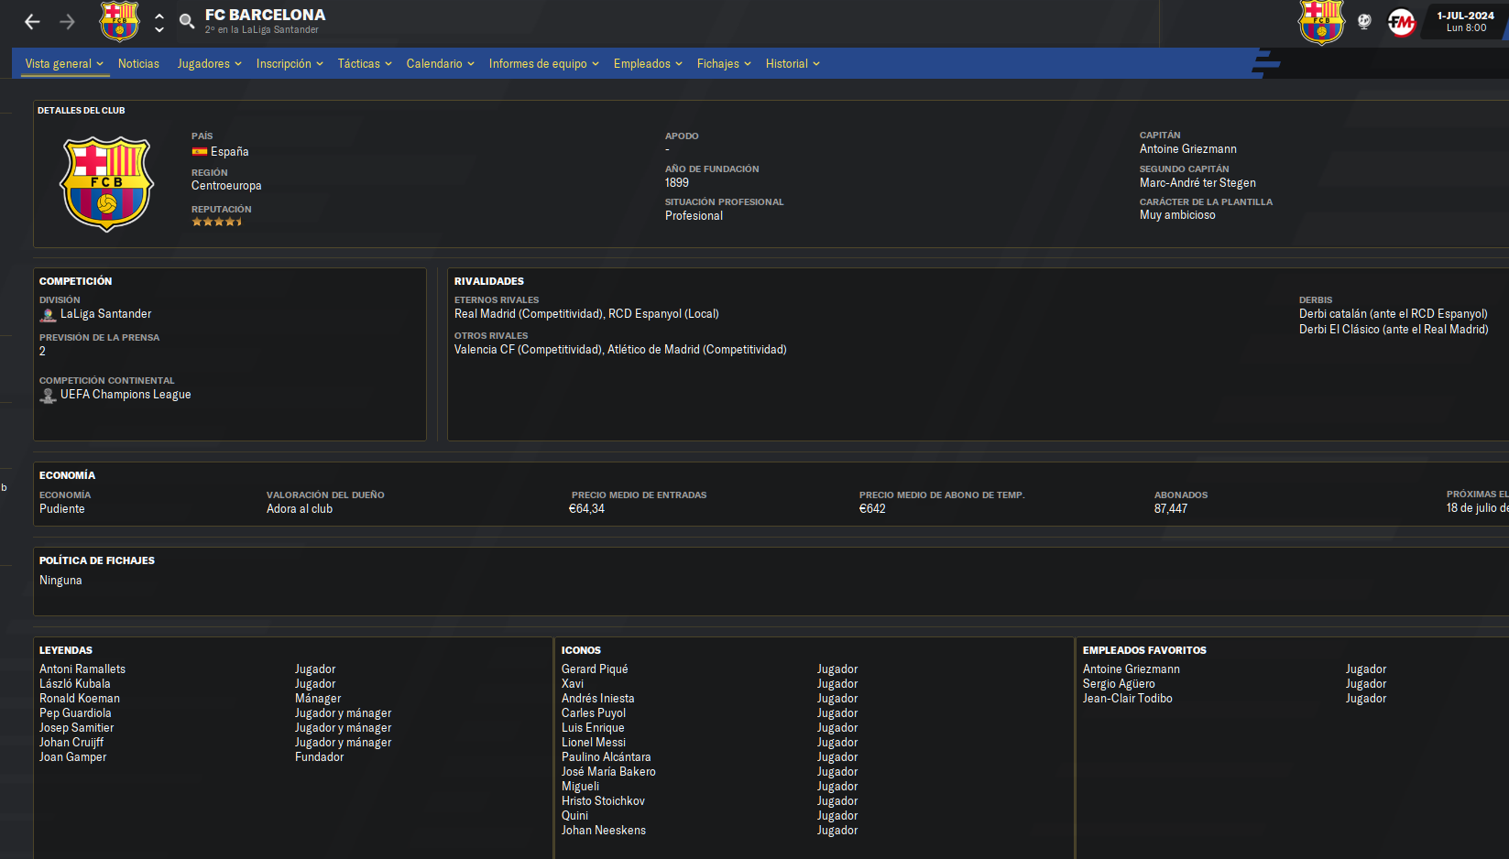Open the world globe icon
Viewport: 1509px width, 859px height.
[1364, 22]
